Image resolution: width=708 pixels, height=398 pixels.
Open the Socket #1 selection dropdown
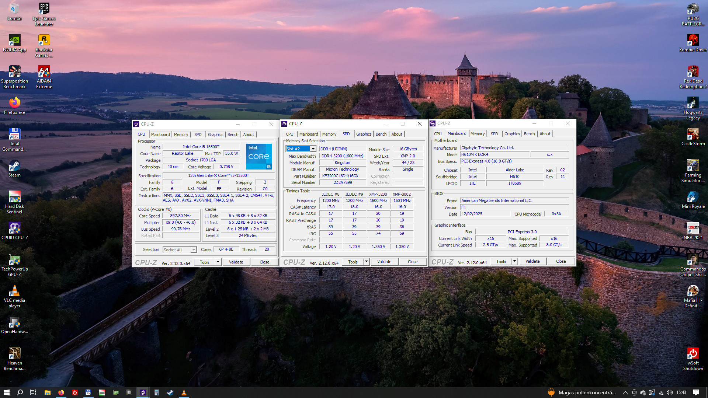[193, 250]
